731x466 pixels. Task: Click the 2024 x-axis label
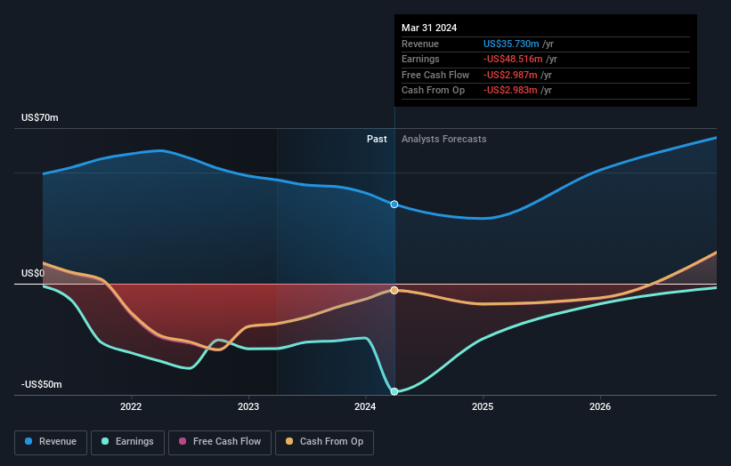365,406
